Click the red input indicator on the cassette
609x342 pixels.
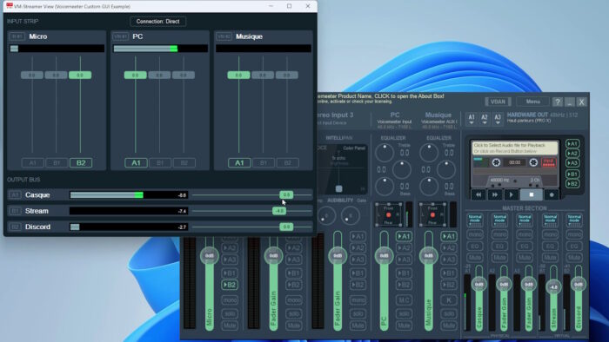click(x=549, y=162)
